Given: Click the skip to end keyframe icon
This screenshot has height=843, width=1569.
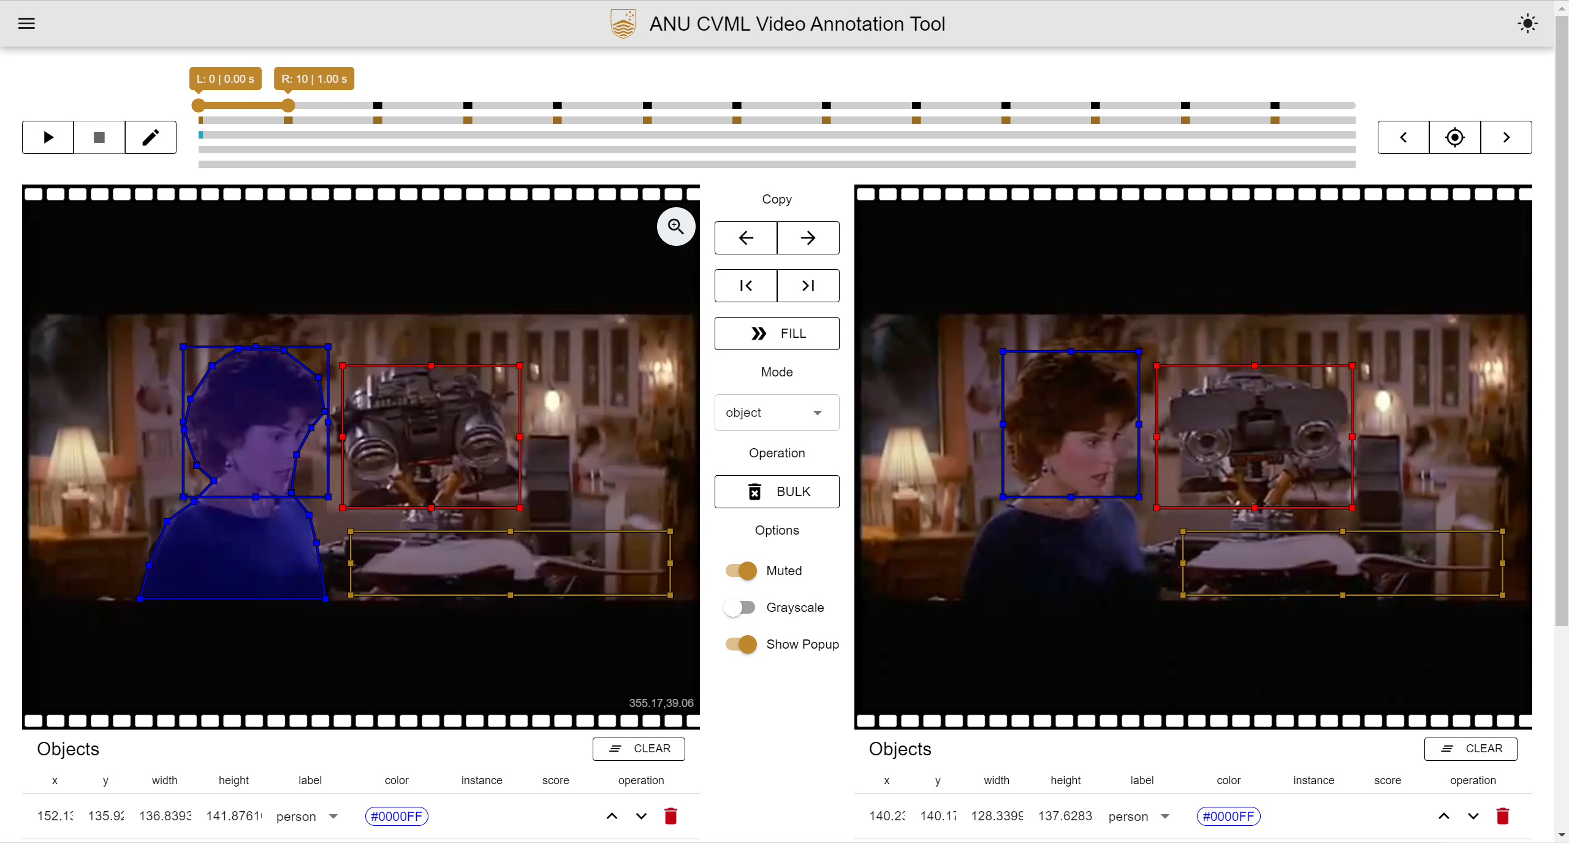Looking at the screenshot, I should pyautogui.click(x=807, y=286).
